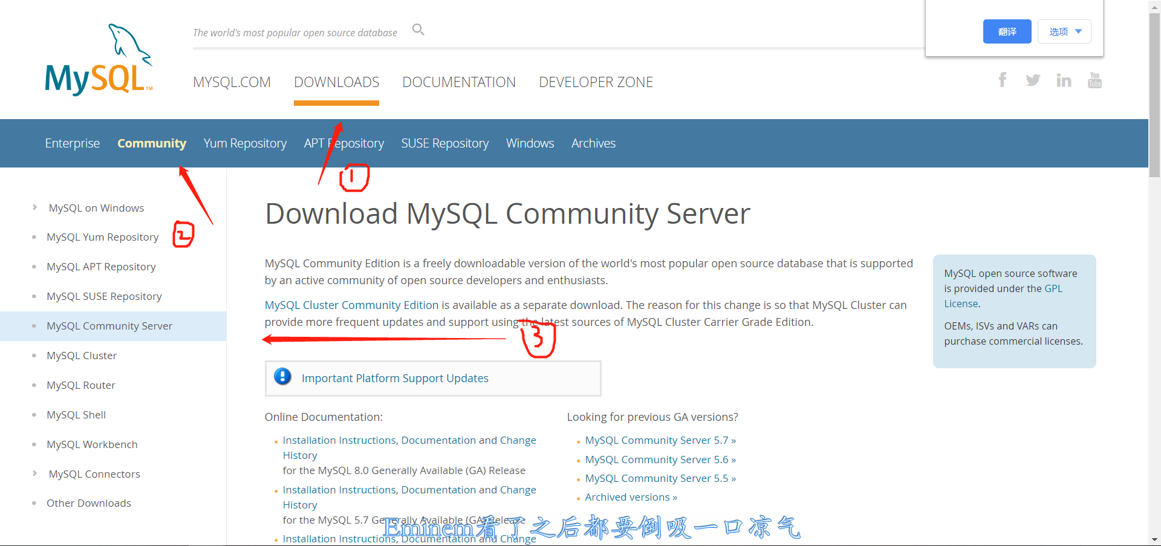Switch to the DOCUMENTATION menu
The width and height of the screenshot is (1161, 546).
click(459, 82)
